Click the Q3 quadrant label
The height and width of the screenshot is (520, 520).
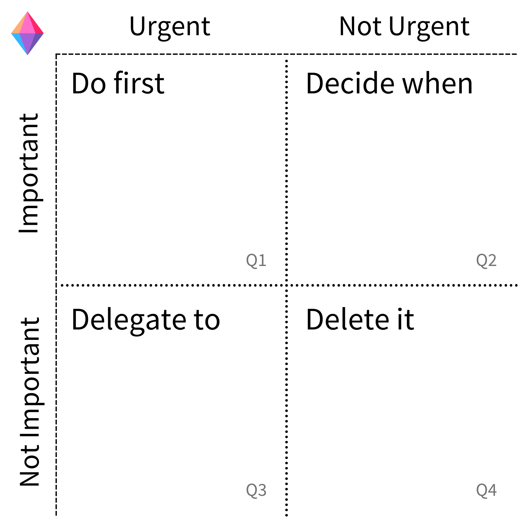click(256, 490)
